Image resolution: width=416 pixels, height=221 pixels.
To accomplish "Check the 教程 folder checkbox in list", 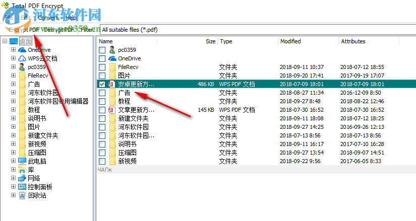I will [102, 101].
